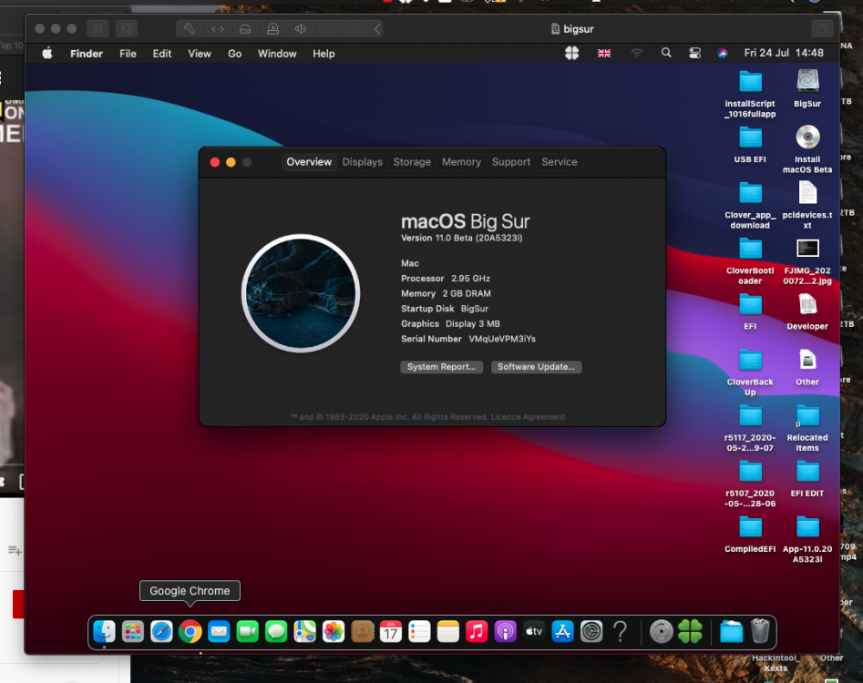Open Mail app in the dock

tap(219, 631)
